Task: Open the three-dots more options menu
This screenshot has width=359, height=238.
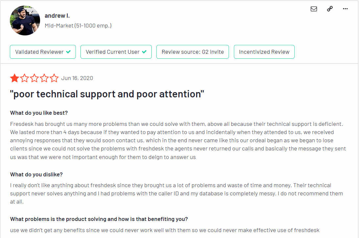Action: pyautogui.click(x=345, y=9)
